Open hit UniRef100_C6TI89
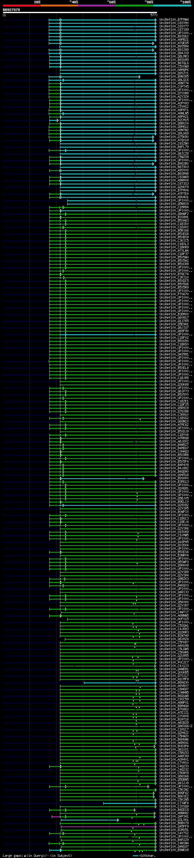The height and width of the screenshot is (858, 194). pos(174,30)
